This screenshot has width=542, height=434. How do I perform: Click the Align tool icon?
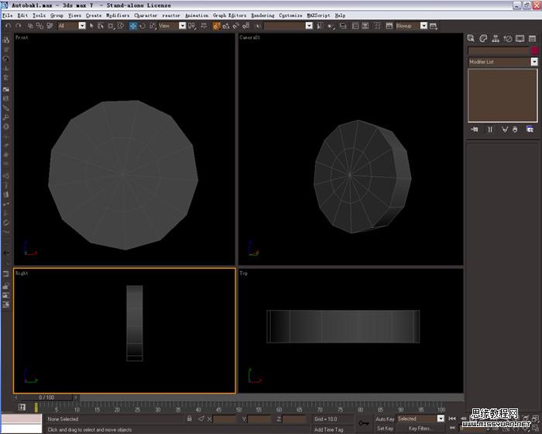click(331, 26)
